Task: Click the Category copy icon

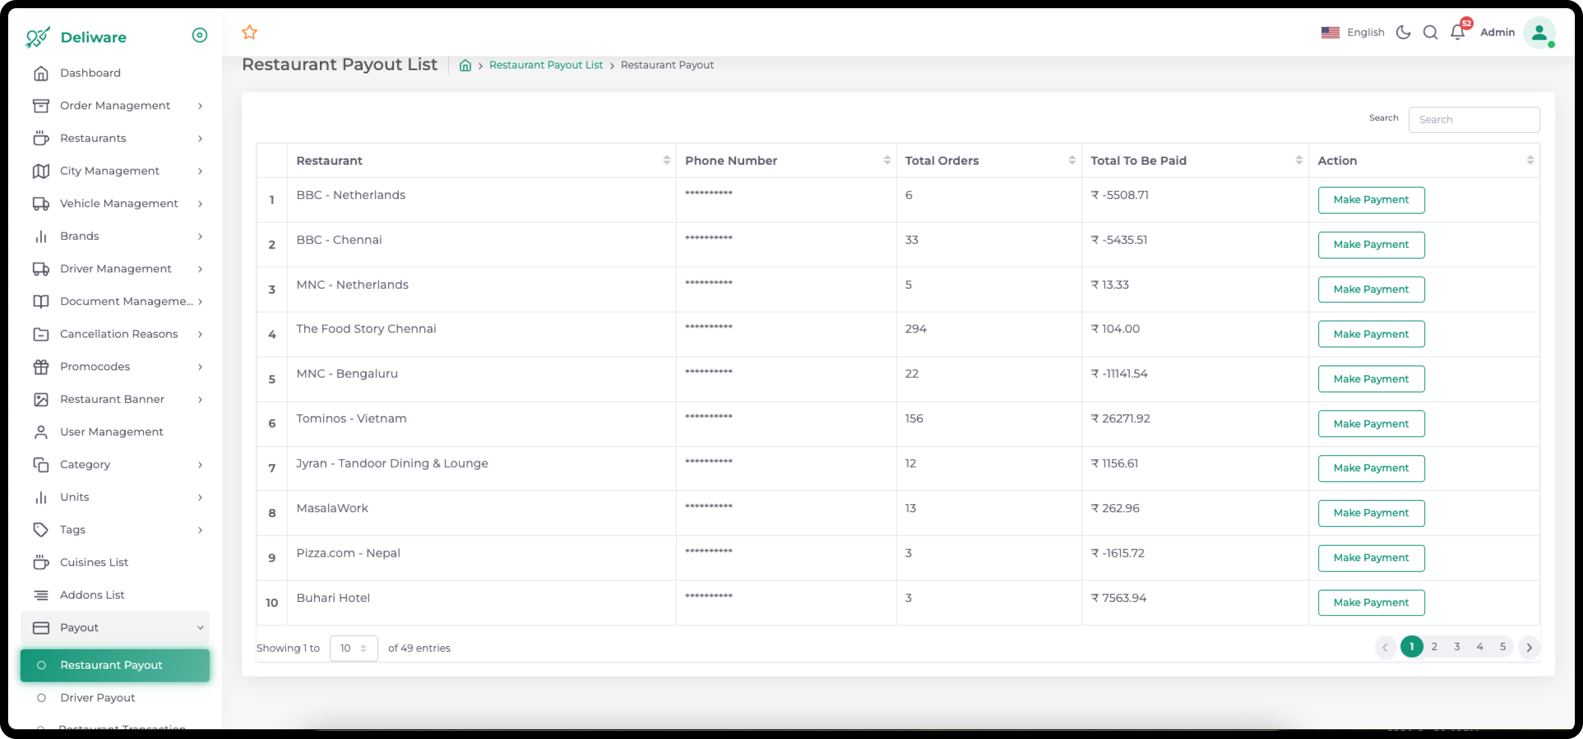Action: (x=41, y=464)
